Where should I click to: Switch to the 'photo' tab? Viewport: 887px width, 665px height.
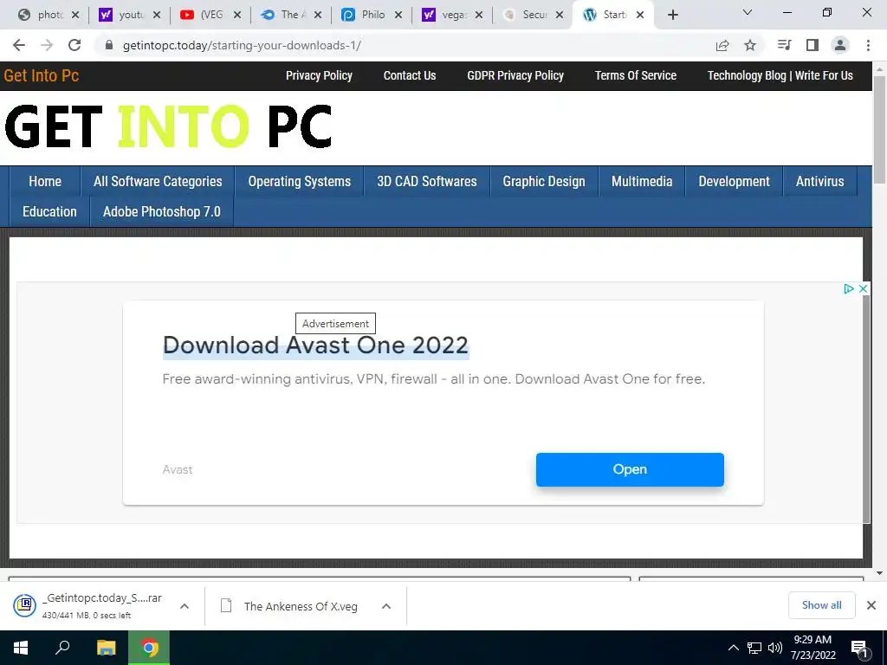tap(49, 15)
